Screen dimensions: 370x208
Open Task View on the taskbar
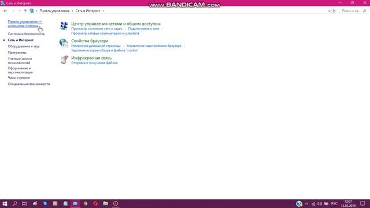(24, 203)
